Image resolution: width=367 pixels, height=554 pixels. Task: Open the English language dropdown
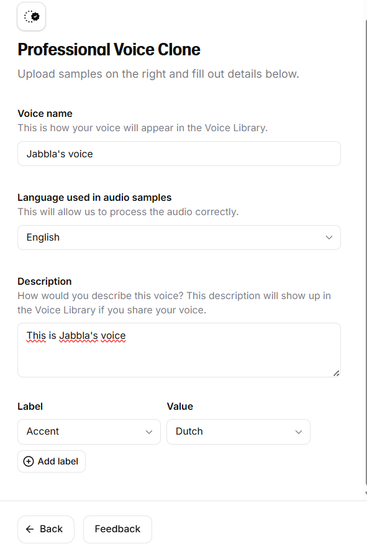click(x=179, y=238)
